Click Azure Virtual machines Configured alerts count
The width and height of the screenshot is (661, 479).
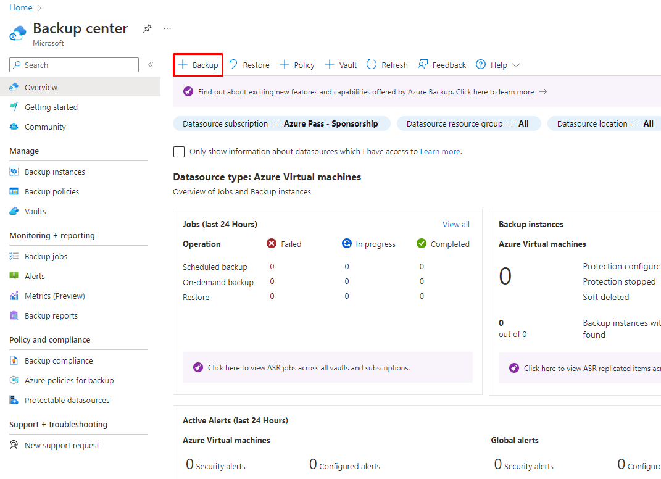click(x=313, y=464)
